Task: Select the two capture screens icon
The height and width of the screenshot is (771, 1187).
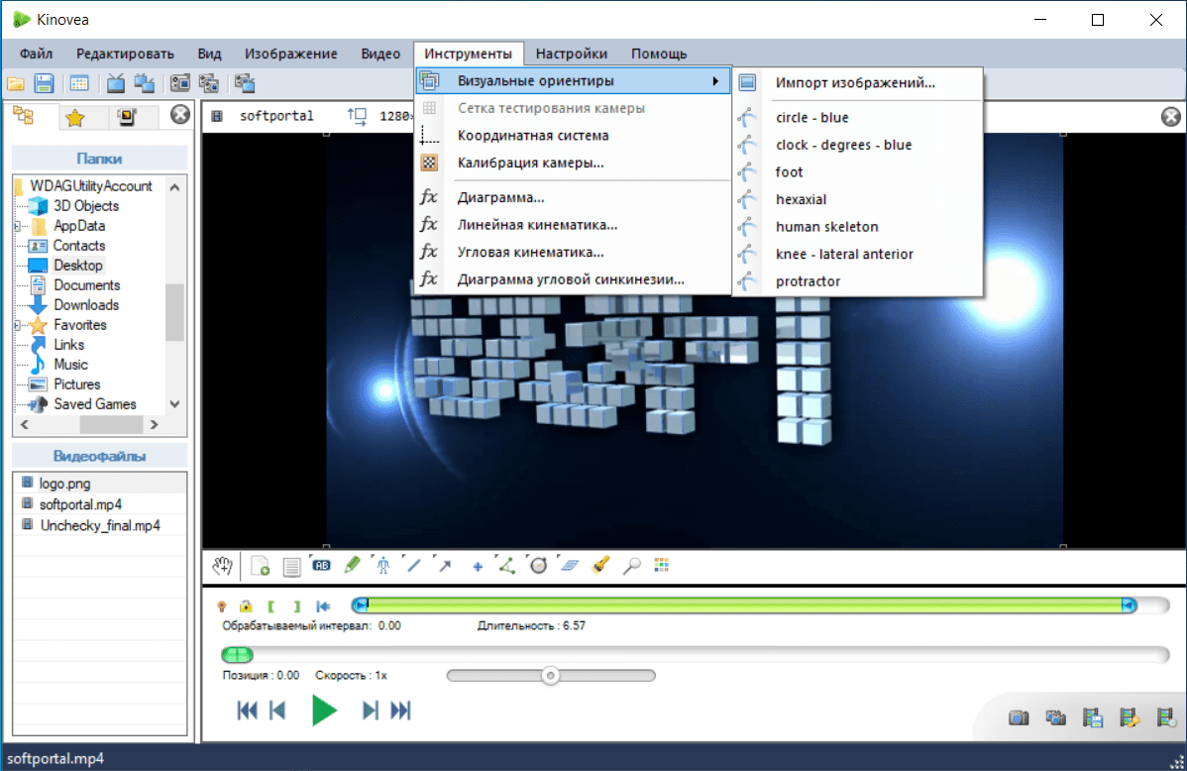Action: coord(209,83)
